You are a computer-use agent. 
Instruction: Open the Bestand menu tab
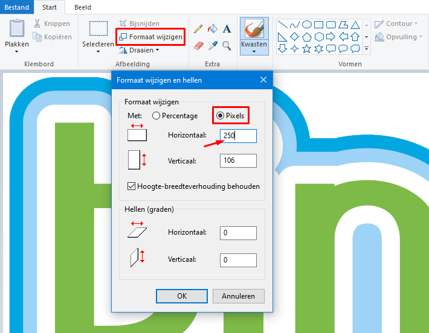tap(17, 7)
